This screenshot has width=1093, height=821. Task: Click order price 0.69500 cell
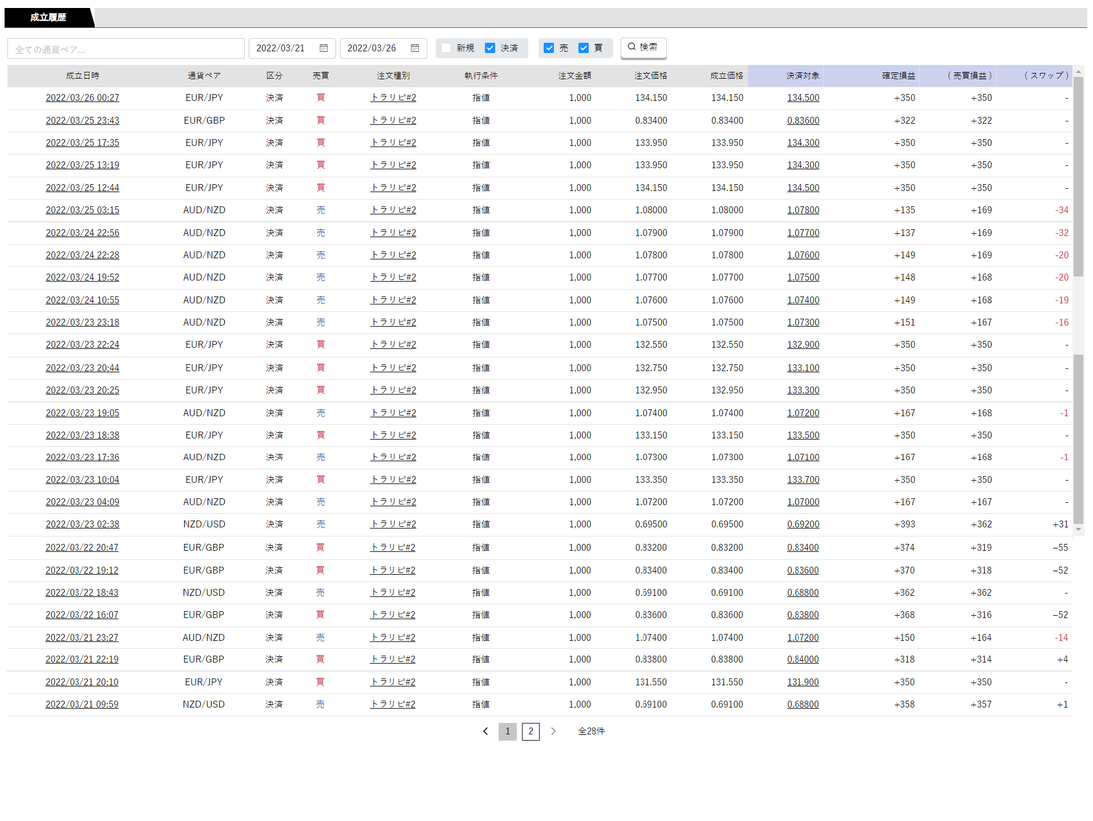[x=651, y=525]
